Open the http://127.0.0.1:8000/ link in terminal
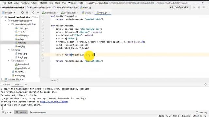 click(54, 102)
